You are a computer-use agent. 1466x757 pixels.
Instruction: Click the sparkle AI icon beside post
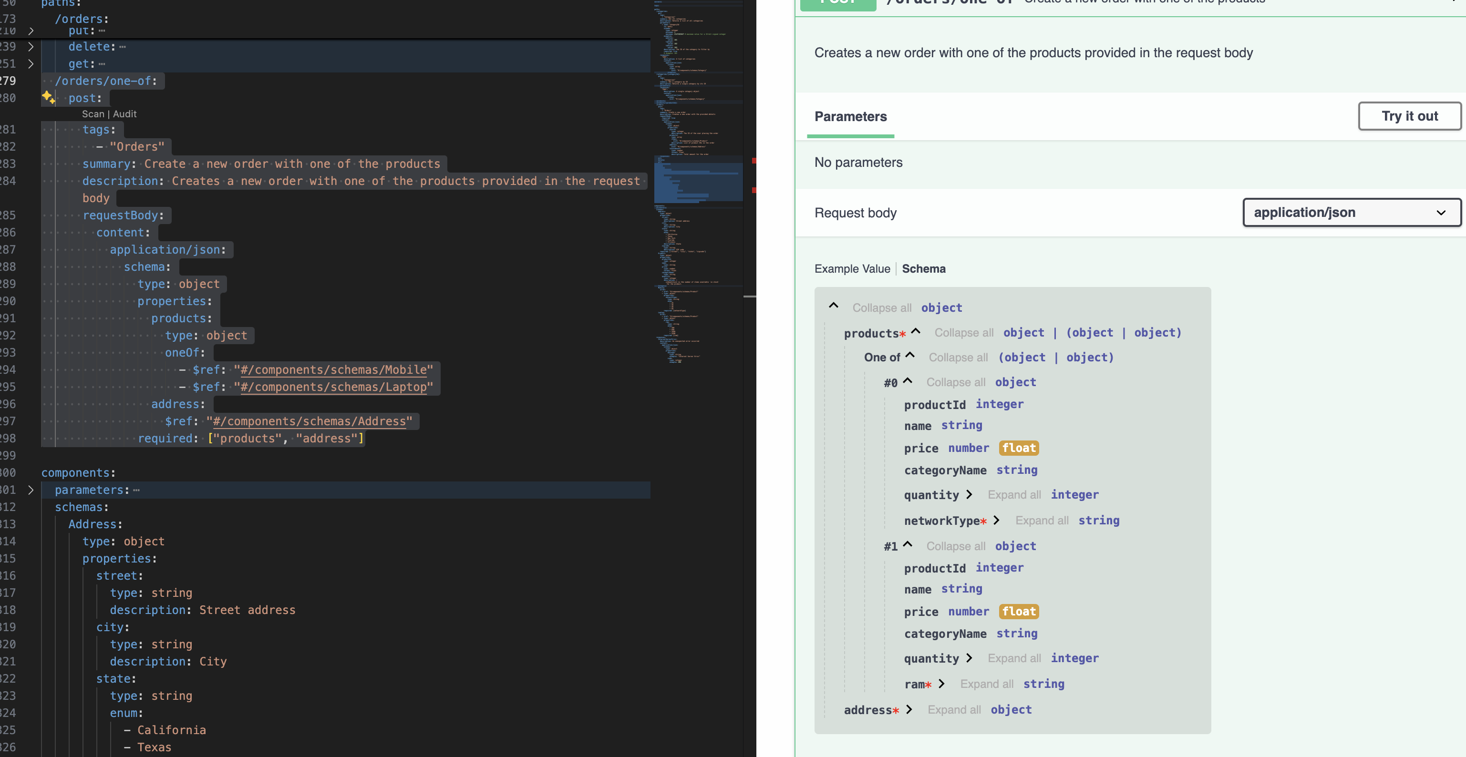pyautogui.click(x=48, y=97)
